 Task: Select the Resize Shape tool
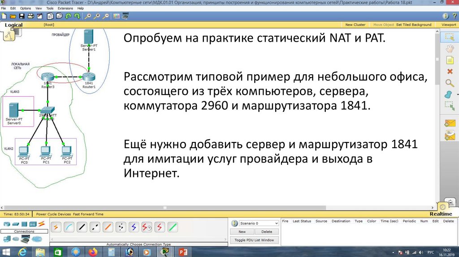[x=449, y=106]
